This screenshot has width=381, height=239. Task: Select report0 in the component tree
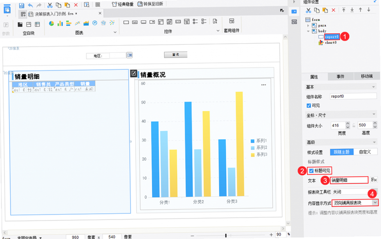pos(332,37)
